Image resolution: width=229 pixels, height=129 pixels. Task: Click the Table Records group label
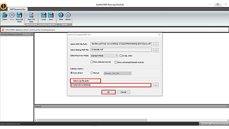pyautogui.click(x=31, y=25)
